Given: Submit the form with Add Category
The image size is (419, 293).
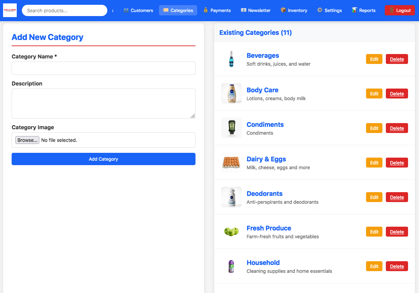Looking at the screenshot, I should [x=104, y=159].
